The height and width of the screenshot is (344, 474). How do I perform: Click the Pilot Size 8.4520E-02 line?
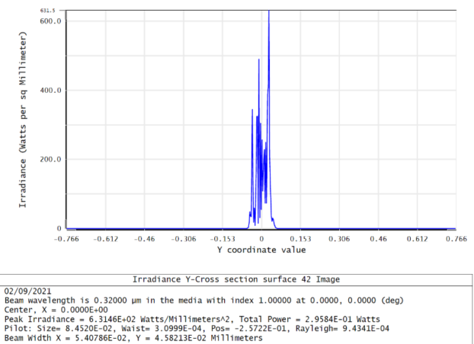[197, 329]
